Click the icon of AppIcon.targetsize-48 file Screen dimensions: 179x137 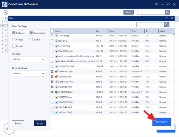(56, 56)
